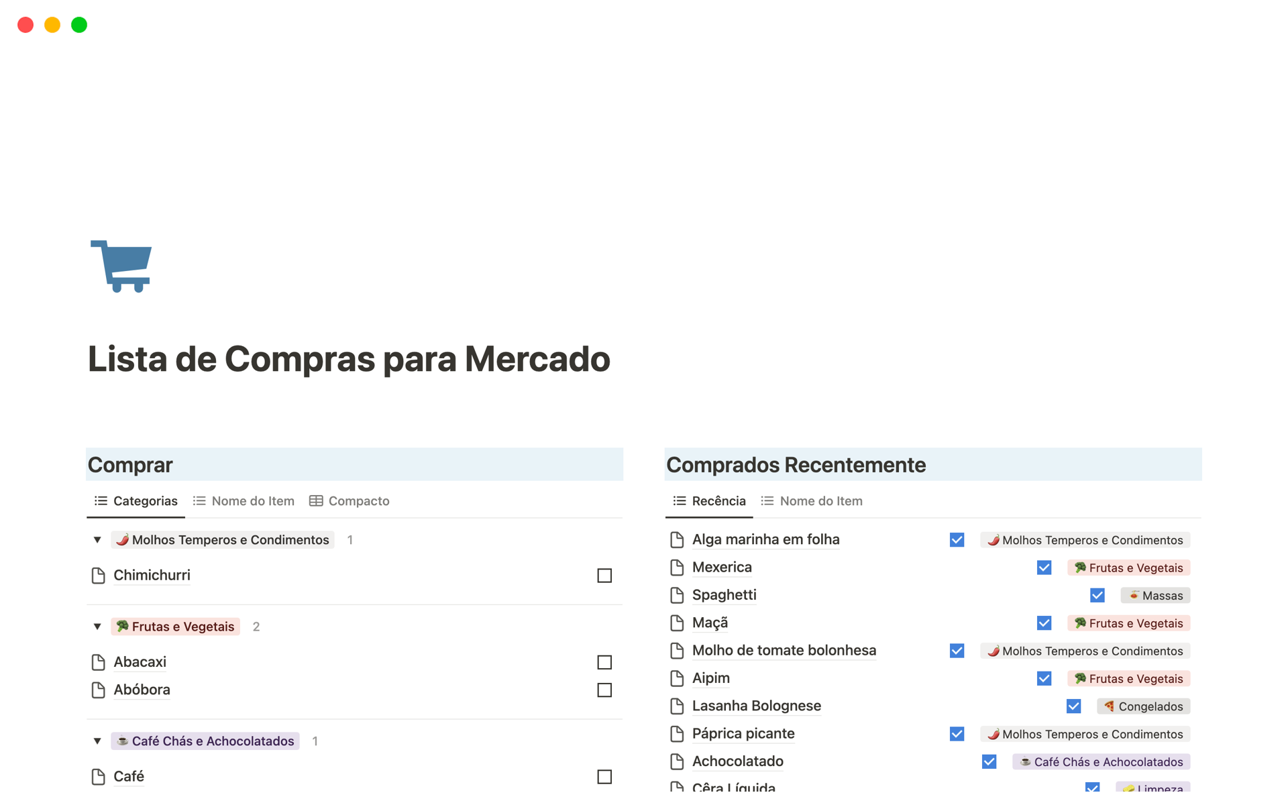Image resolution: width=1288 pixels, height=805 pixels.
Task: Click Nome do Item icon in Comprados
Action: (768, 501)
